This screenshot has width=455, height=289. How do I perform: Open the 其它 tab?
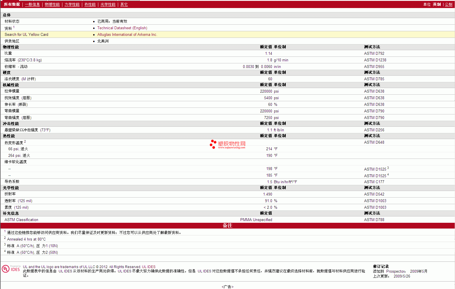click(124, 5)
